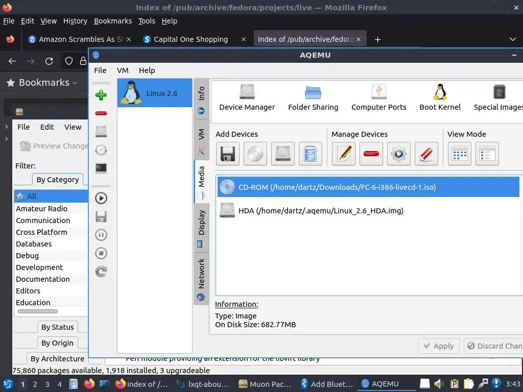Select the VM vertical tab

(201, 140)
